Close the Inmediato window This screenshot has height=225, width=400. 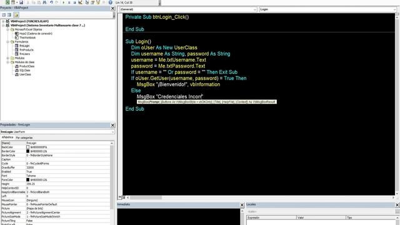[242, 205]
